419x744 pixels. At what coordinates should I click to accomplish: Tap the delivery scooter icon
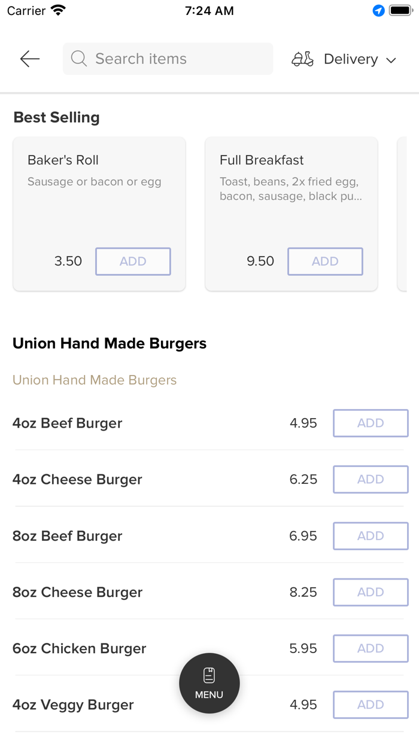pos(302,59)
